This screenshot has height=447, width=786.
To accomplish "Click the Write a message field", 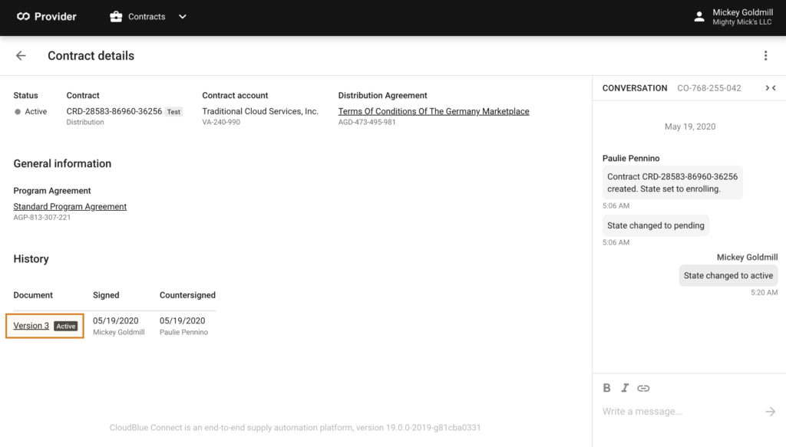I will pos(682,412).
